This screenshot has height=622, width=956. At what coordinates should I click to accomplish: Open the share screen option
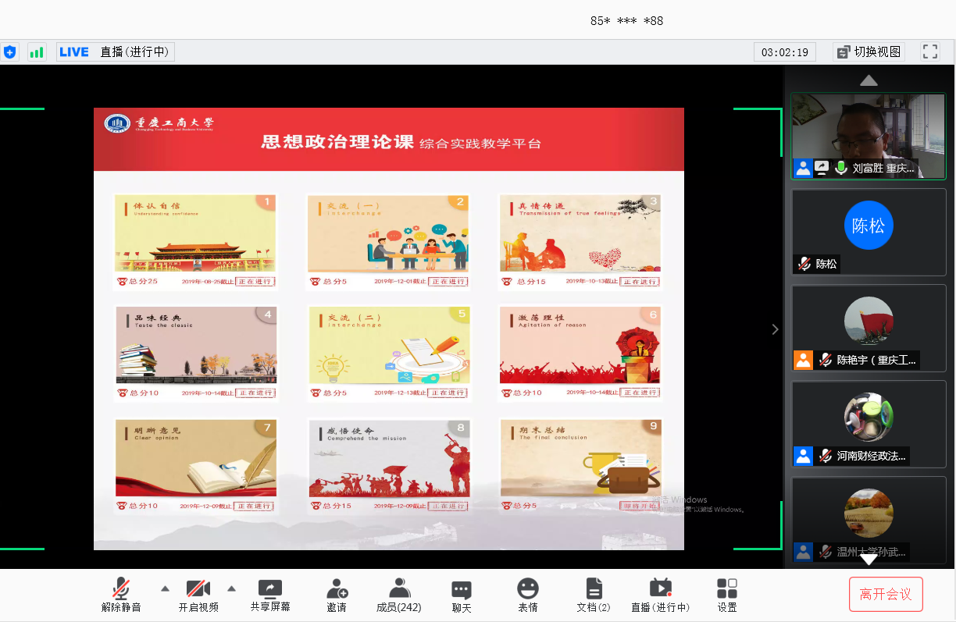coord(270,595)
